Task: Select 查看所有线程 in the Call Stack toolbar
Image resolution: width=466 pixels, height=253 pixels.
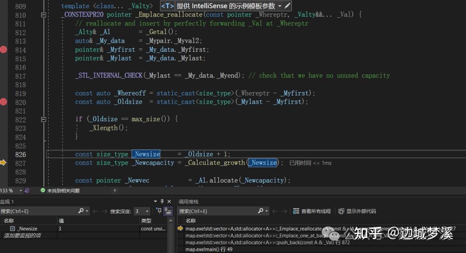Action: 312,211
